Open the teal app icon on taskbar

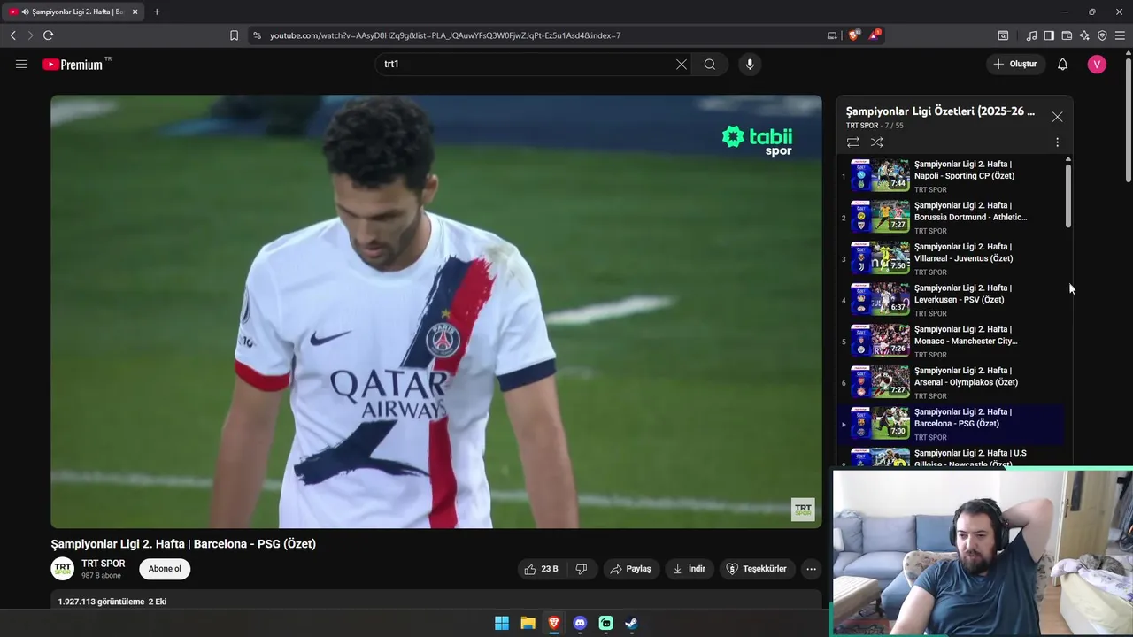(605, 623)
